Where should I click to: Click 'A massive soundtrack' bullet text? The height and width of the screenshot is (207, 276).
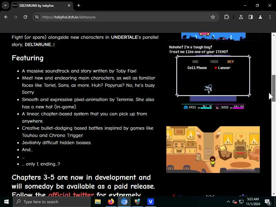click(x=79, y=71)
